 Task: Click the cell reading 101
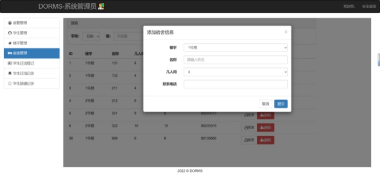pos(114,63)
